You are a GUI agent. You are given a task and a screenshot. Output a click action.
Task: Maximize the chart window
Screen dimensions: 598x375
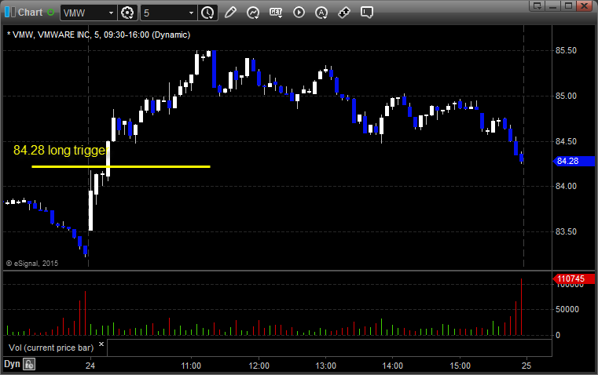coord(569,5)
